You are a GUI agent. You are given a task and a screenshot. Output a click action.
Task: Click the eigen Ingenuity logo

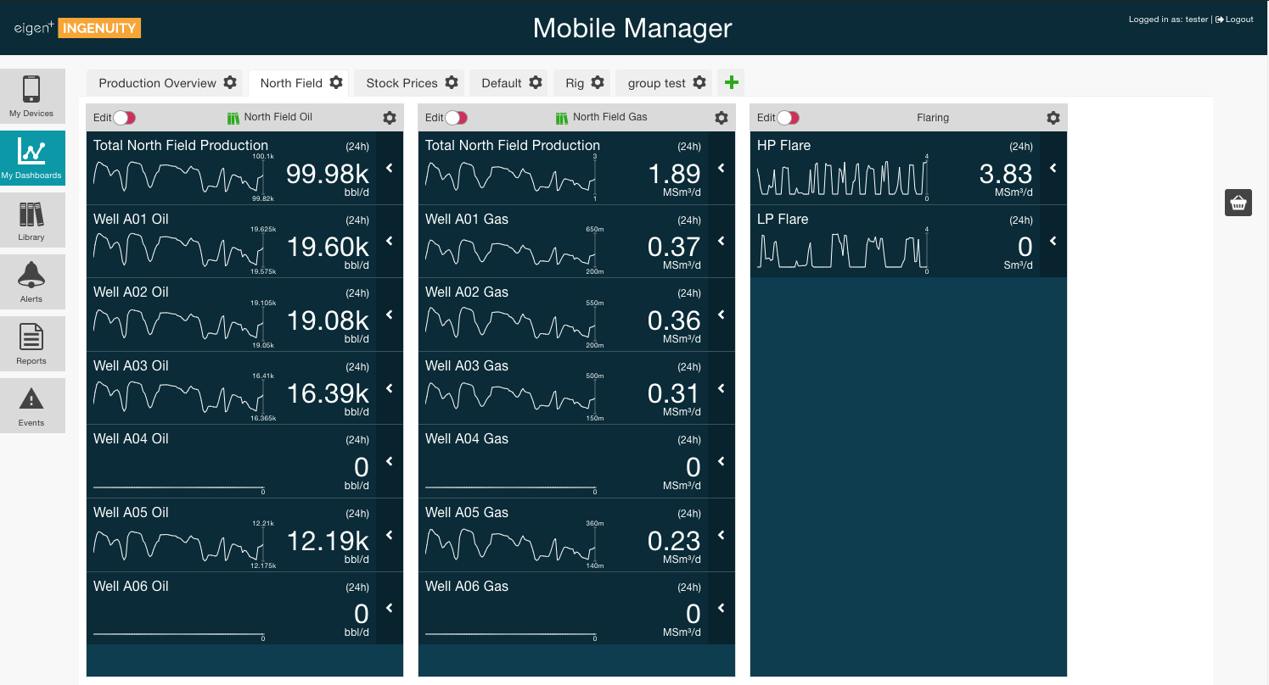77,28
